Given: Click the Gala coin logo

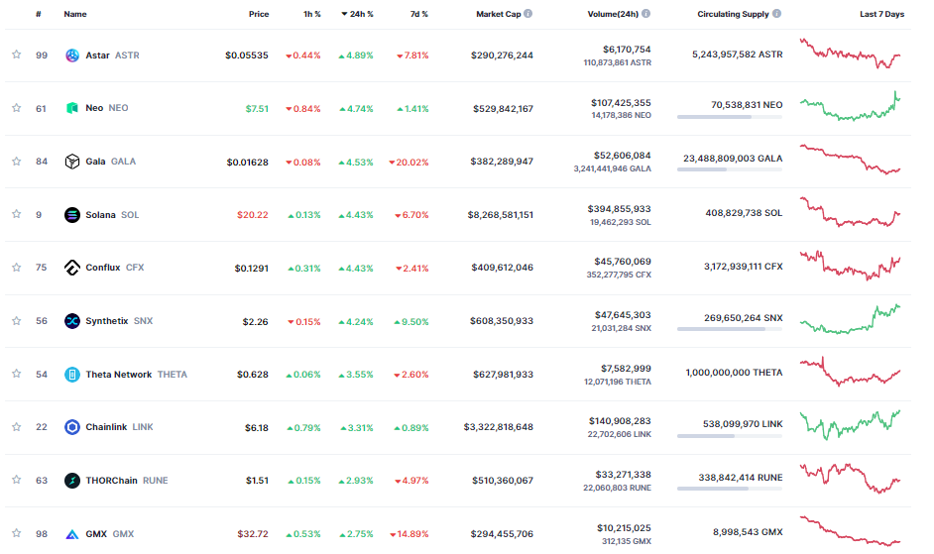Looking at the screenshot, I should point(72,162).
